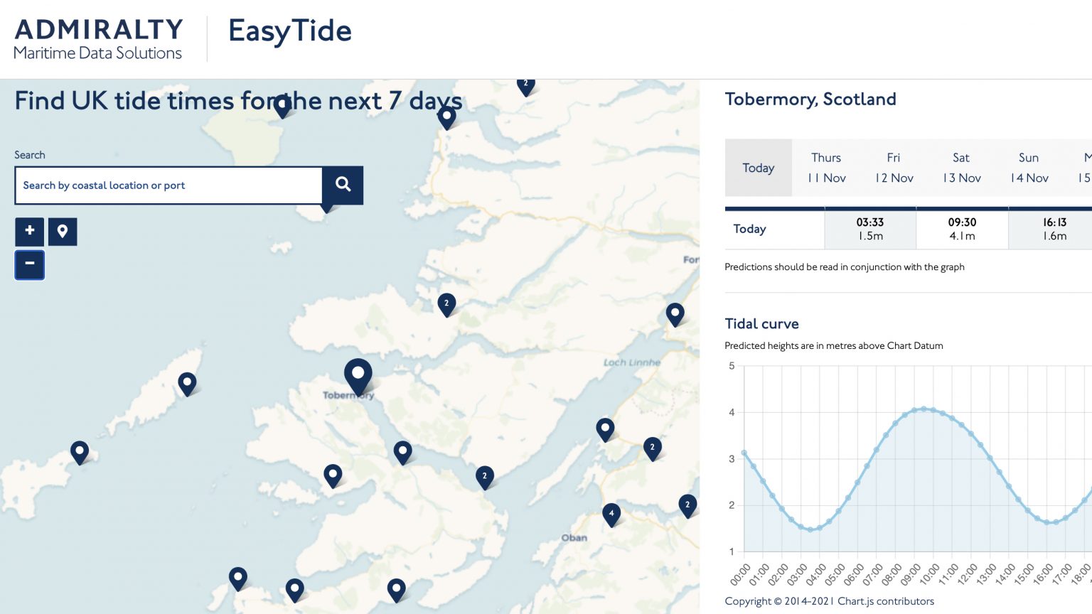This screenshot has width=1092, height=614.
Task: Click the cluster marker labeled 2 at the map top
Action: 526,85
